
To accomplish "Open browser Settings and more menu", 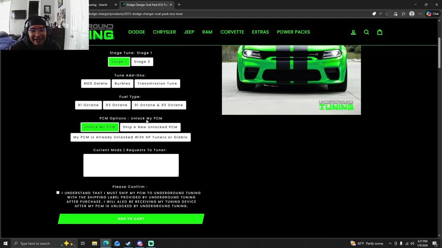I will point(420,14).
